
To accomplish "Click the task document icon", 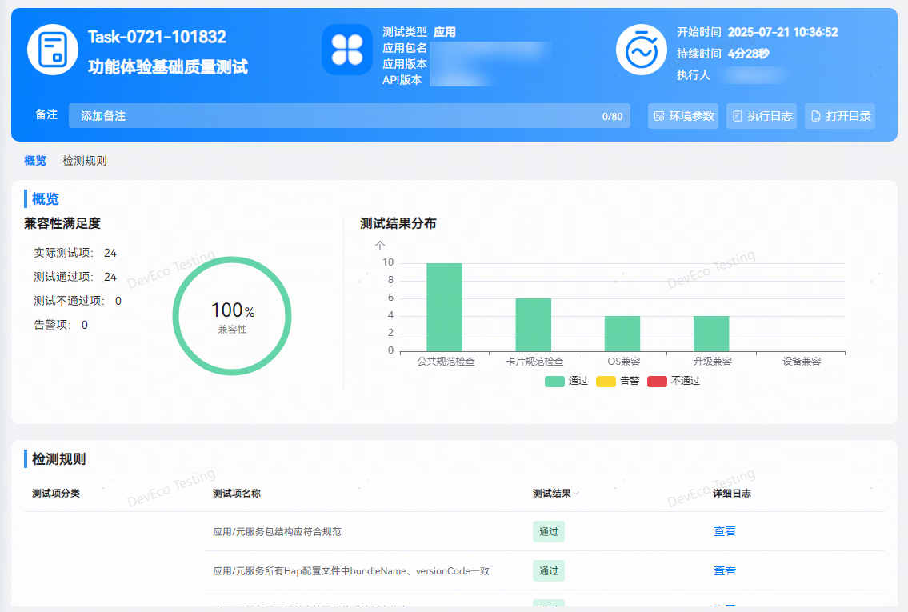I will [53, 50].
